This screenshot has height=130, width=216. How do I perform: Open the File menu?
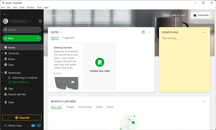[x=3, y=7]
